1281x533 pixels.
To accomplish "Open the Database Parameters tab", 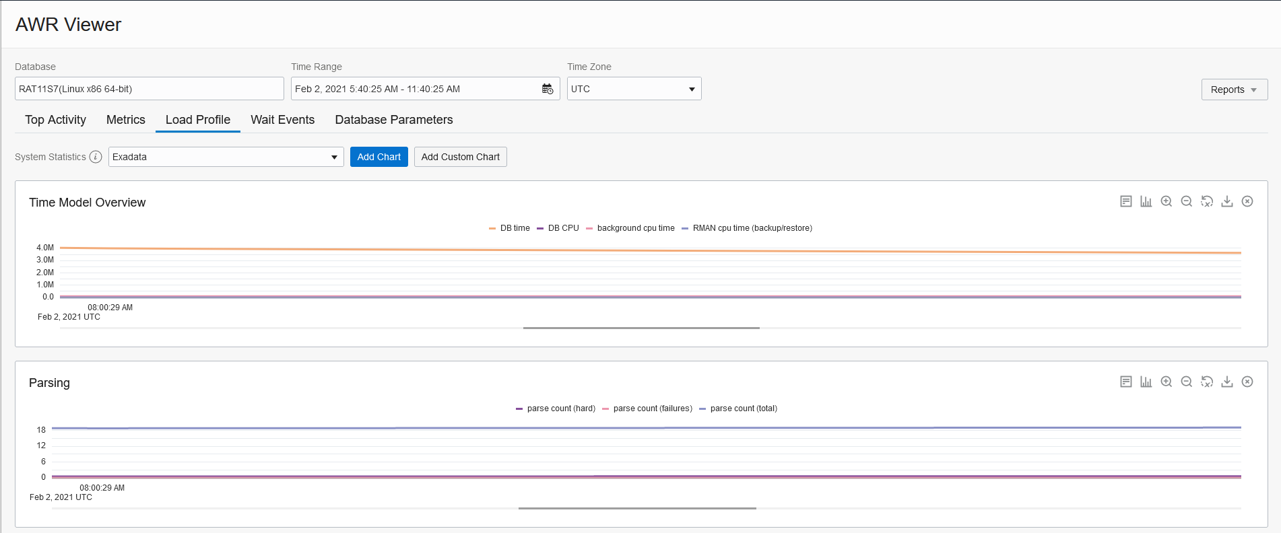I will point(393,120).
